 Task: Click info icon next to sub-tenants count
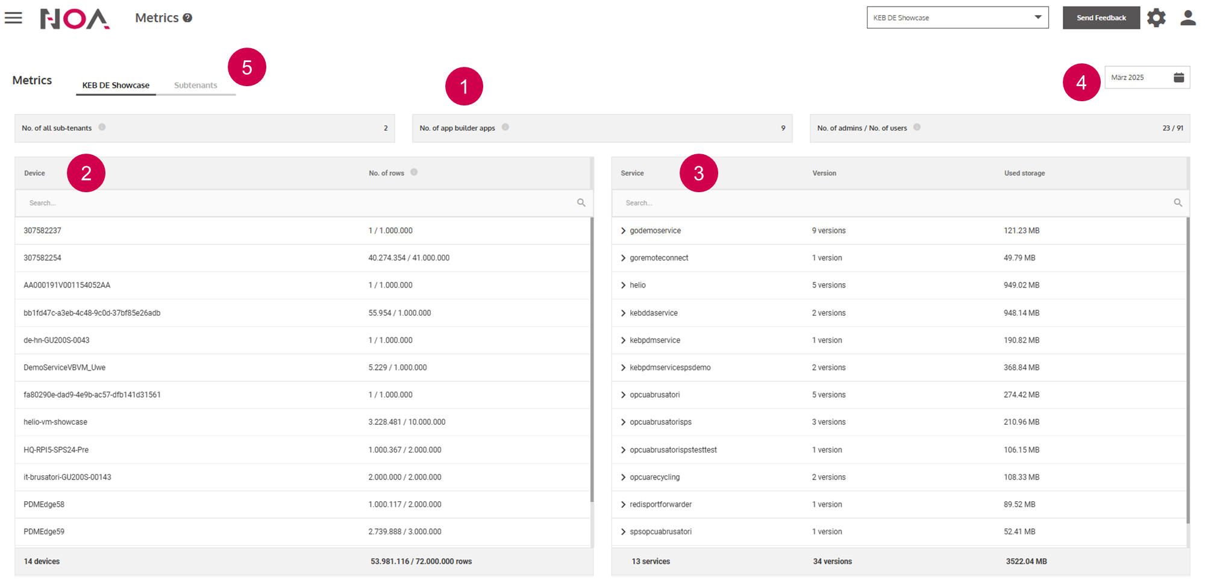click(102, 127)
